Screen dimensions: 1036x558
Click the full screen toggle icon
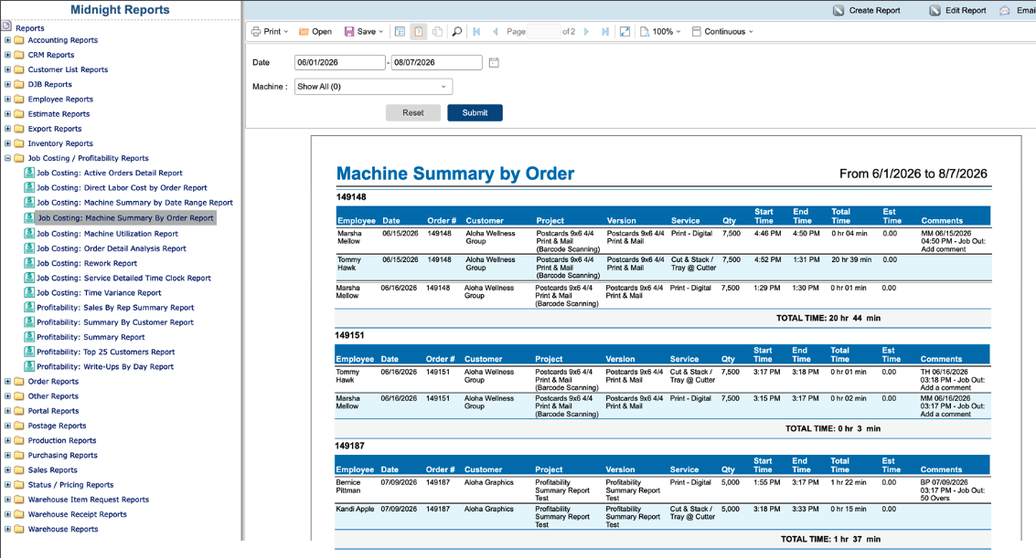tap(625, 32)
